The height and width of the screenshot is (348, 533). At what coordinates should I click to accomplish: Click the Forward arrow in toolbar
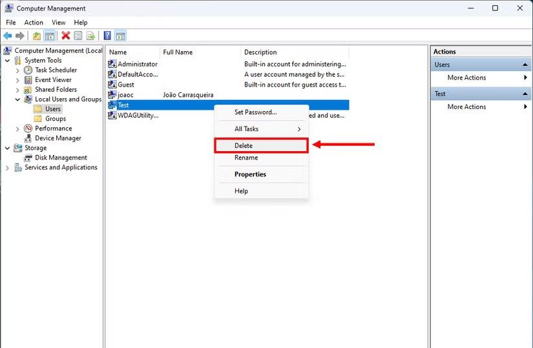click(20, 36)
